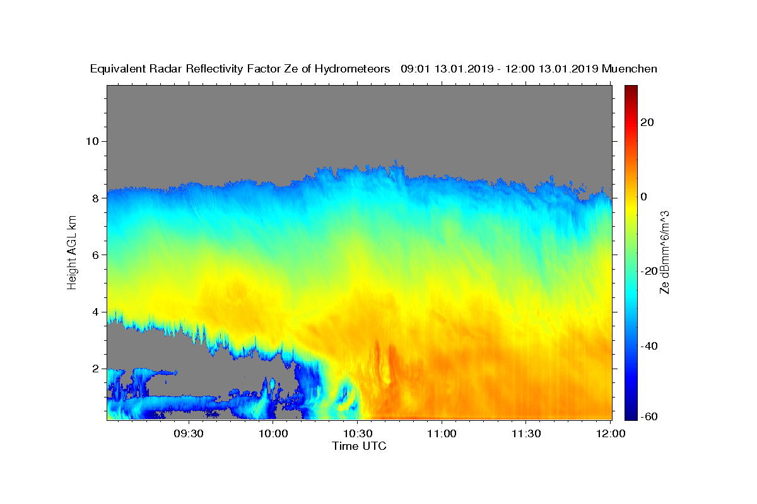Pick the yellow section of the colorbar
Image resolution: width=757 pixels, height=504 pixels.
tap(631, 208)
